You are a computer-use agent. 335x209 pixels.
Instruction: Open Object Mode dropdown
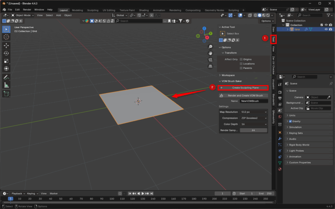23,15
